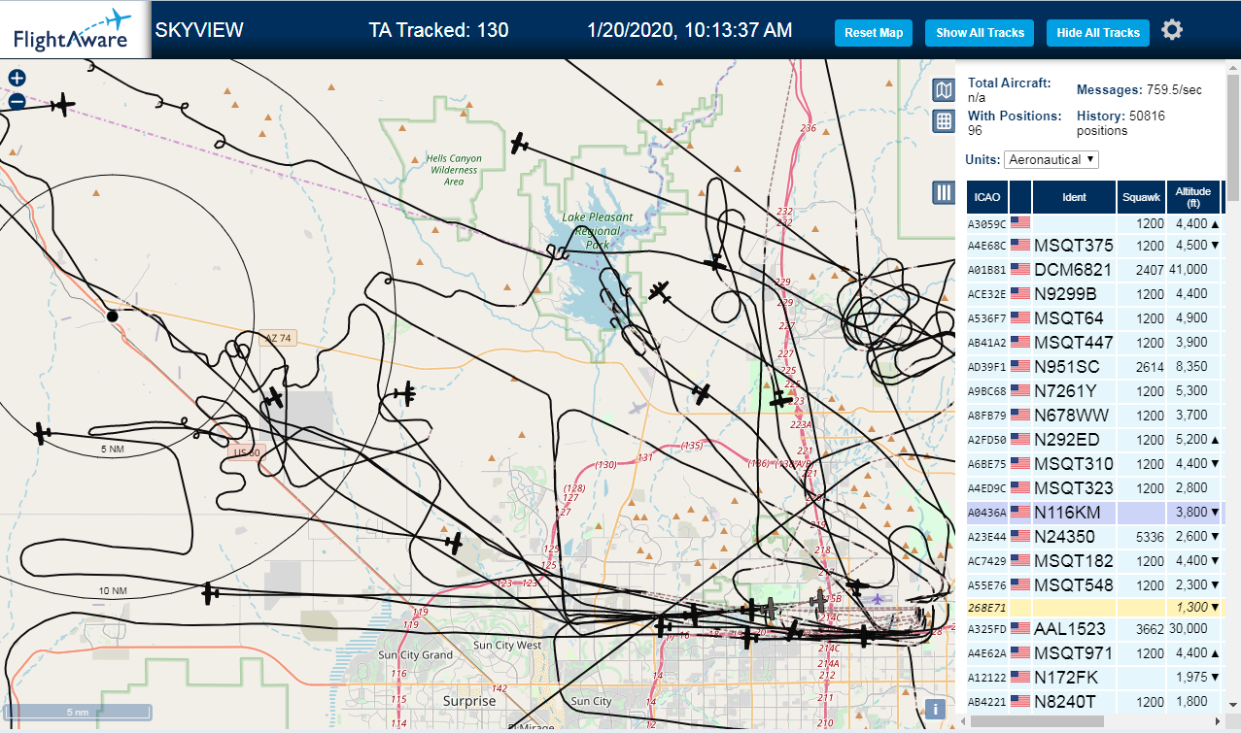
Task: Click ICAO code AD39F1
Action: 986,367
